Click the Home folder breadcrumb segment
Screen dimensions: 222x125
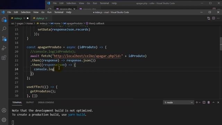click(29, 23)
